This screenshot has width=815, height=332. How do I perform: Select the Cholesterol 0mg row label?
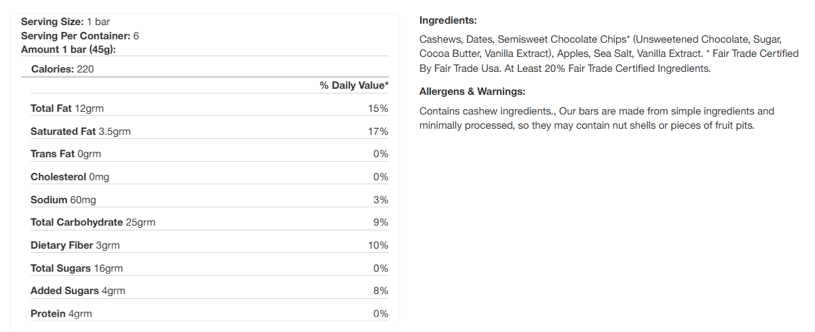click(x=69, y=177)
